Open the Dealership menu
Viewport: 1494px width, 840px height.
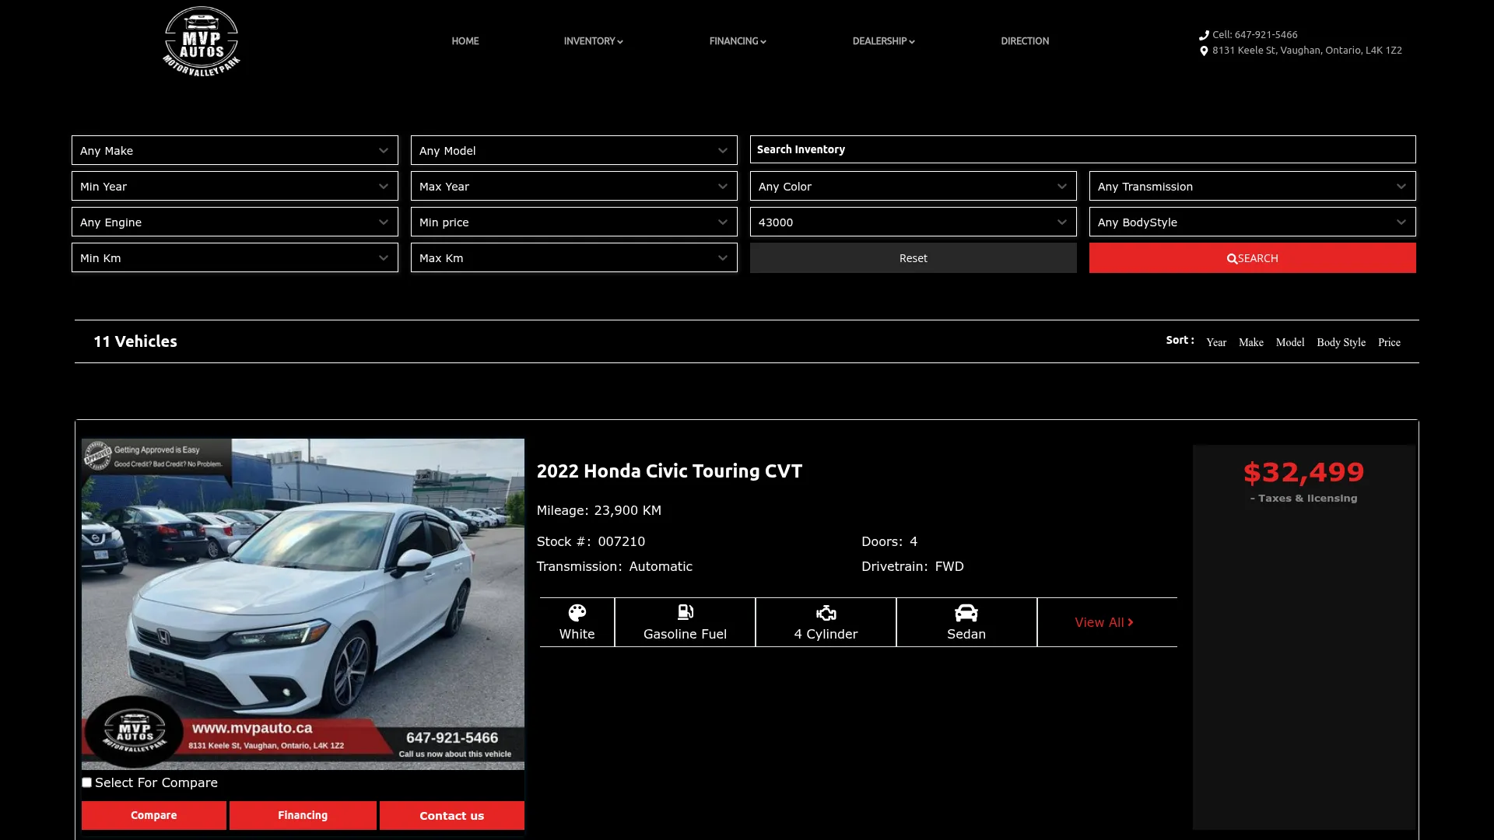pos(883,41)
